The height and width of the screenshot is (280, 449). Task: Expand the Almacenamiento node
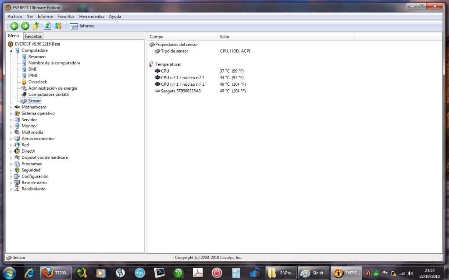pos(11,139)
